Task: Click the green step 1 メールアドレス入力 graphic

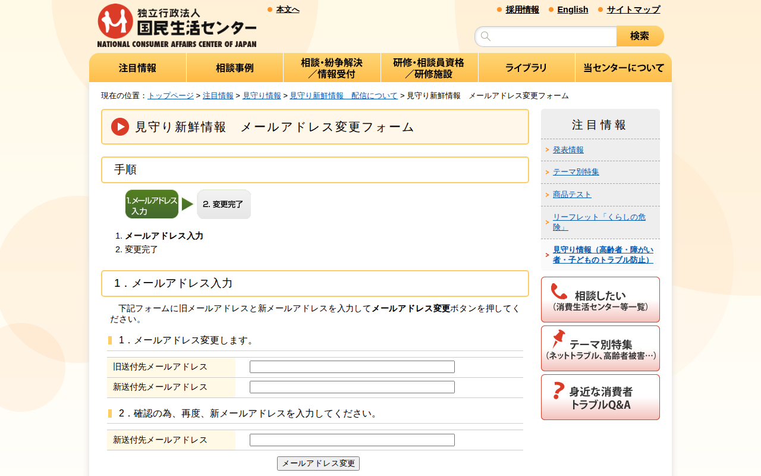Action: (152, 204)
